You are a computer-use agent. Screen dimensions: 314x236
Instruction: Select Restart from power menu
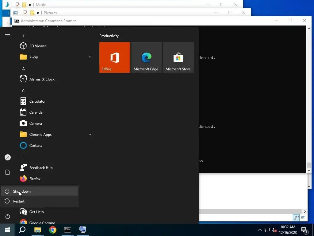[40, 201]
